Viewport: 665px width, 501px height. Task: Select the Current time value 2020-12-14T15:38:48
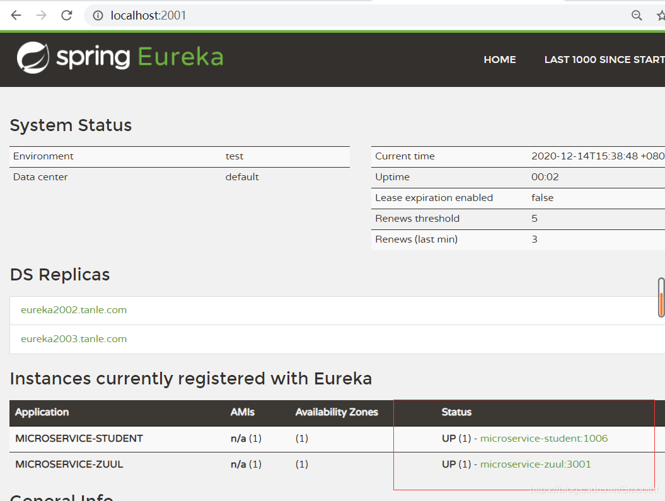(584, 156)
